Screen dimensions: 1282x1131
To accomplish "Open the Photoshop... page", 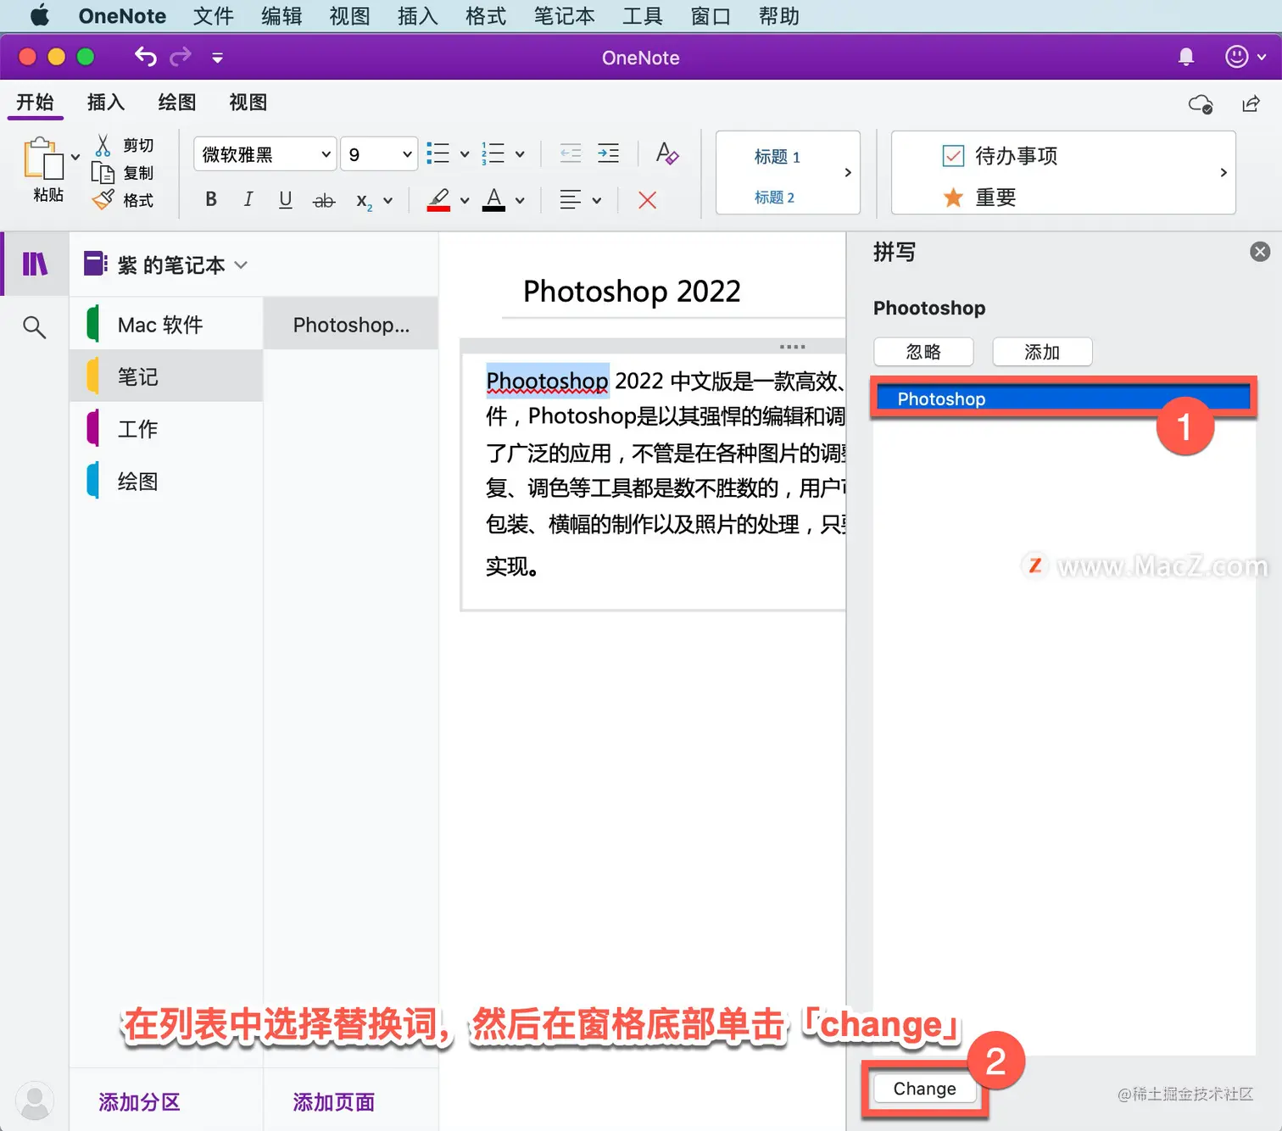I will pos(351,325).
